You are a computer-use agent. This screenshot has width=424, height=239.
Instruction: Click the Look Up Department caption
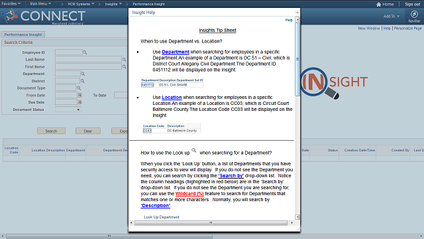(162, 217)
